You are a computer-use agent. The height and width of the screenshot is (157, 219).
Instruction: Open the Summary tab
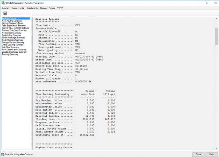pos(6,8)
